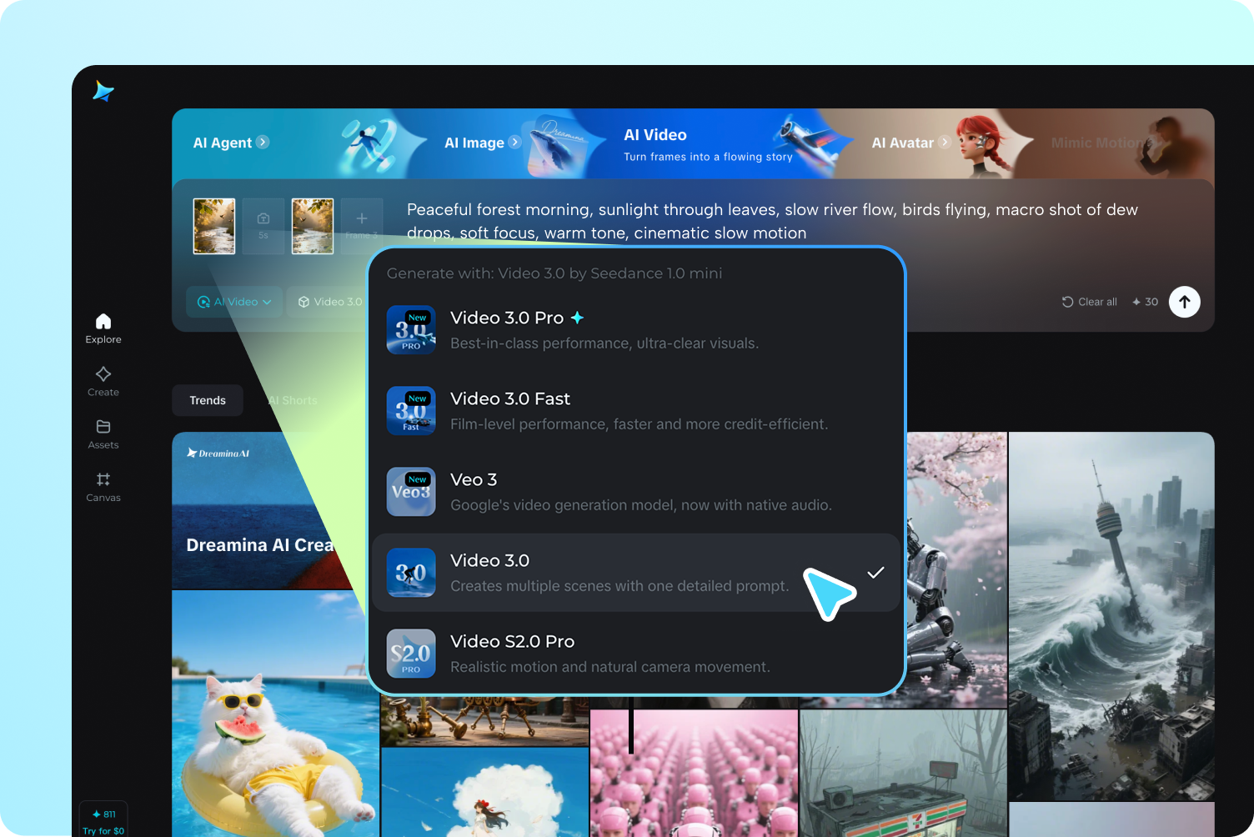Image resolution: width=1254 pixels, height=837 pixels.
Task: Click the Try for $0 link
Action: click(103, 831)
